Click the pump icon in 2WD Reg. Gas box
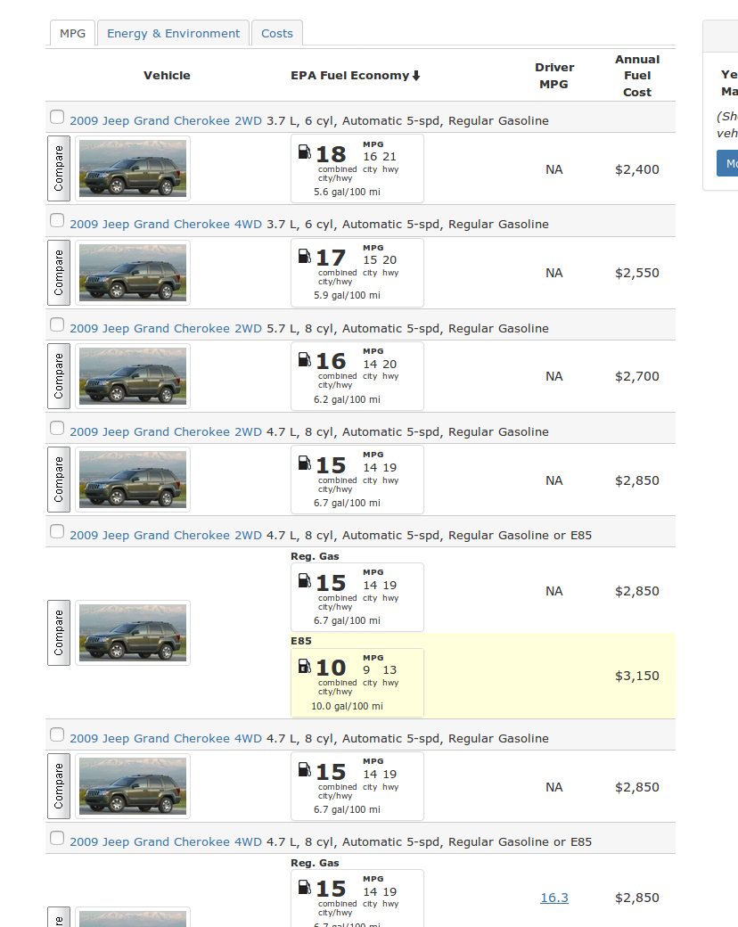This screenshot has height=927, width=738. [x=305, y=580]
